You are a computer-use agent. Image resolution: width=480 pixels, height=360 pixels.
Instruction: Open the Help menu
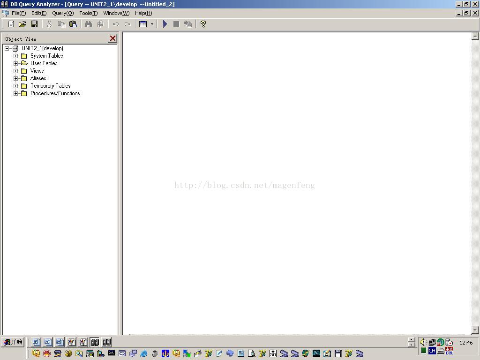point(143,13)
